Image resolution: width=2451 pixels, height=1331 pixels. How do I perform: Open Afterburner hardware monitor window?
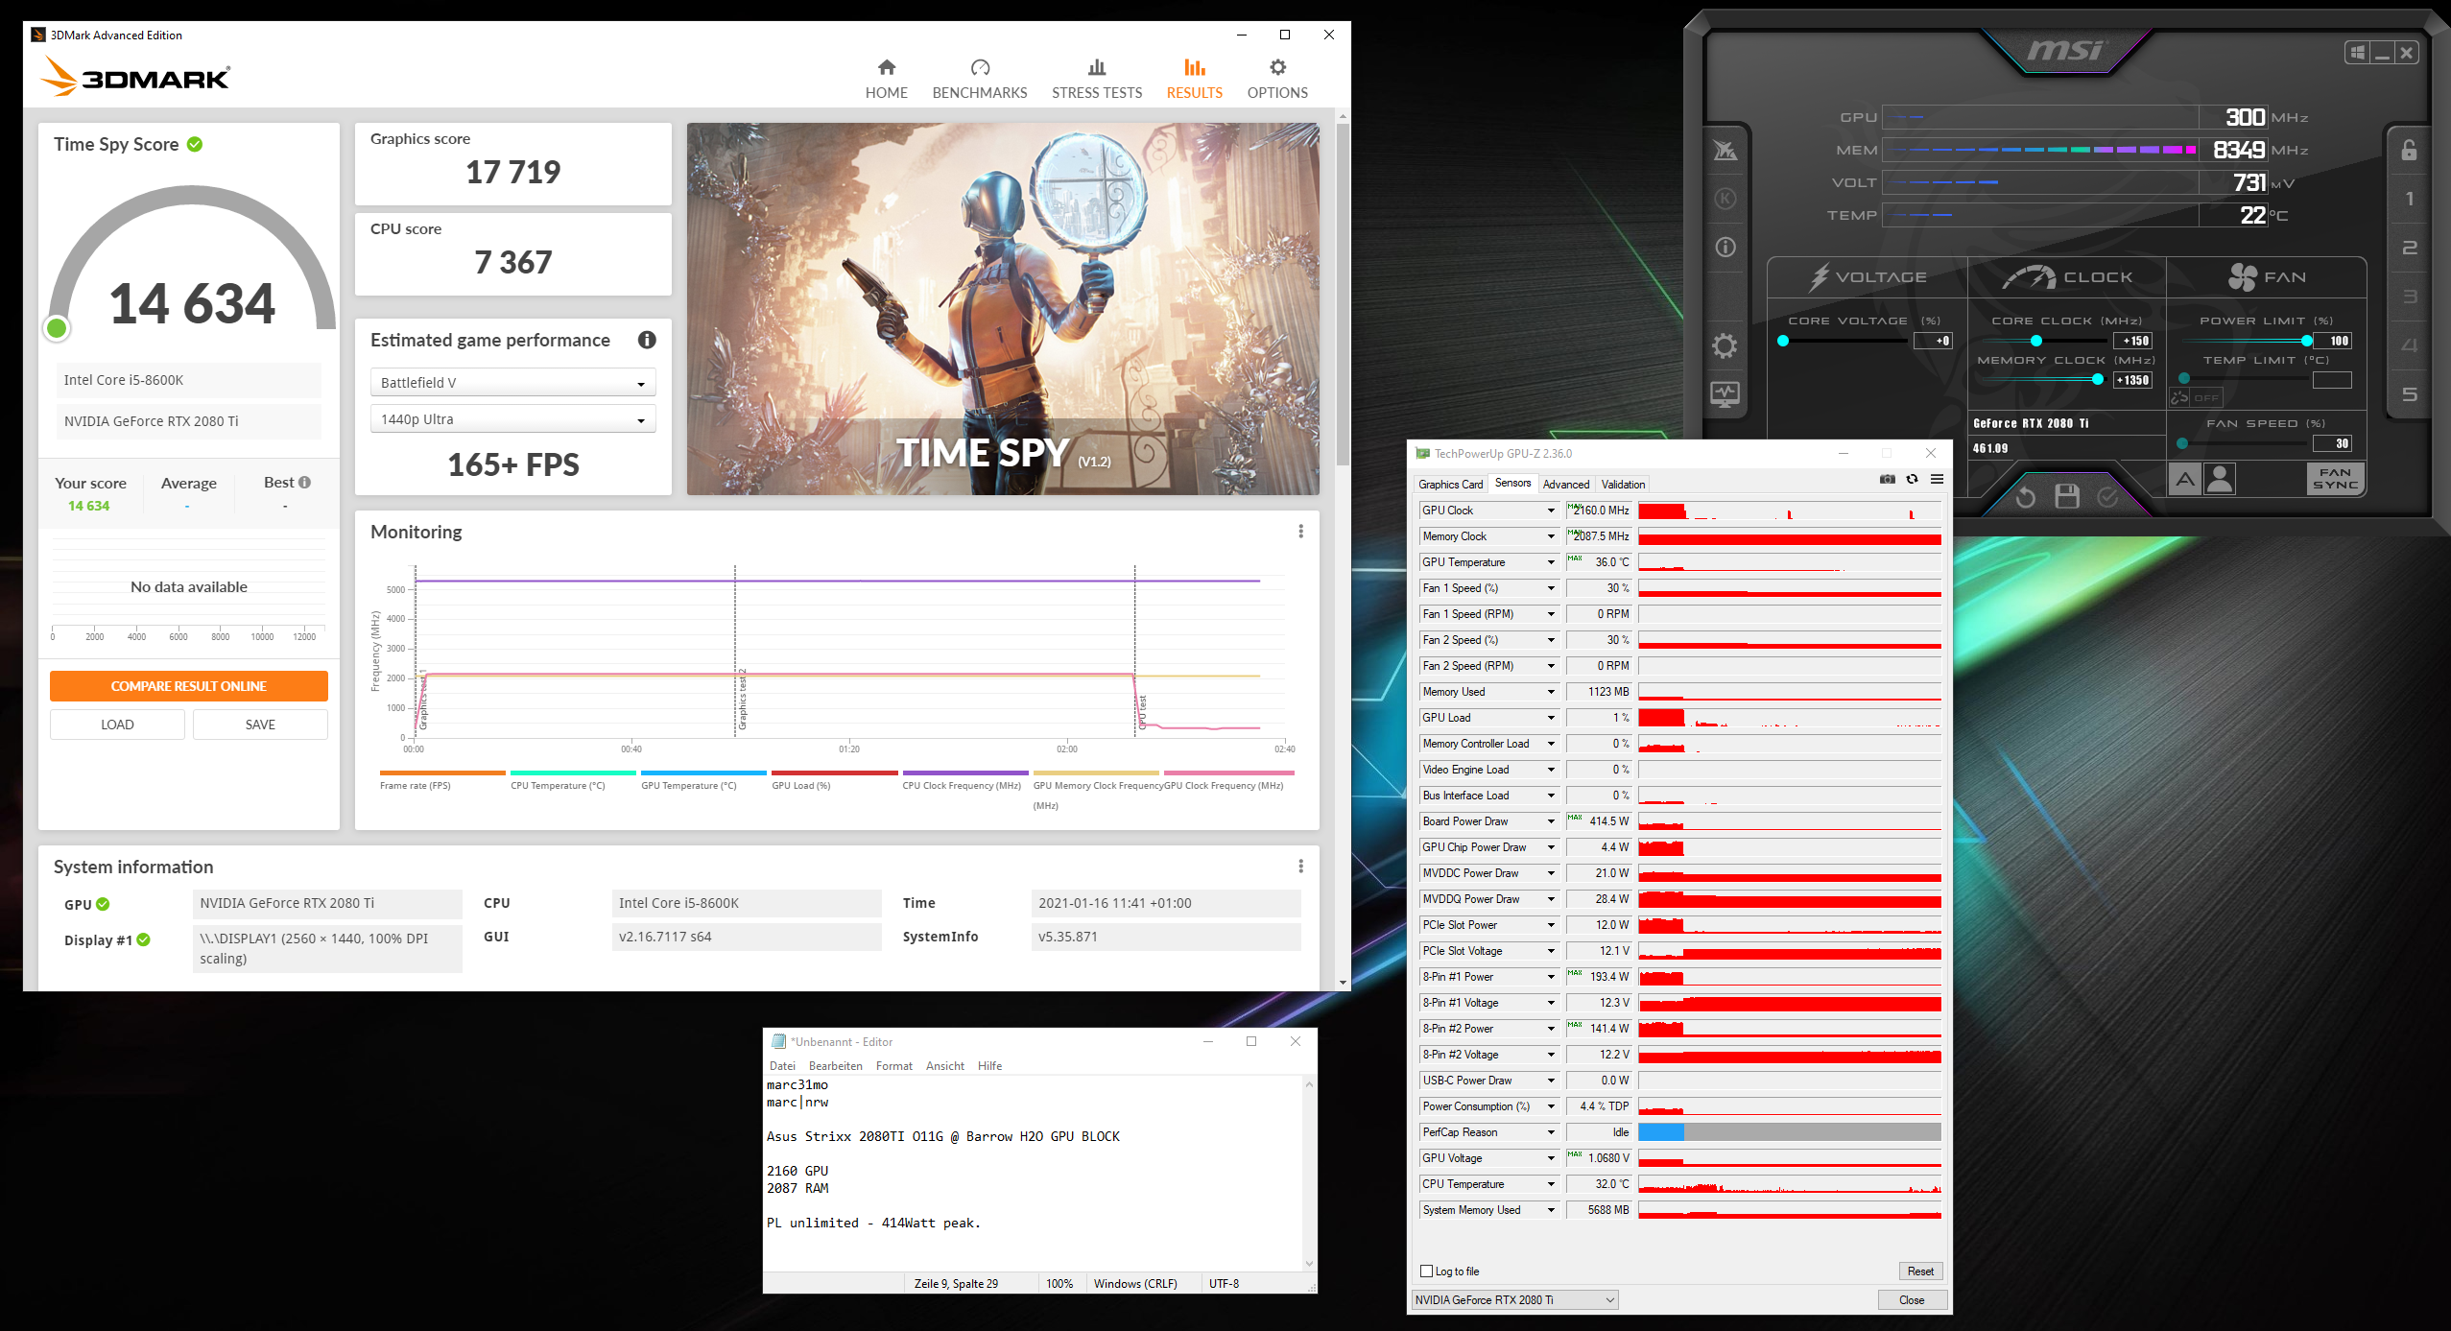1725,394
